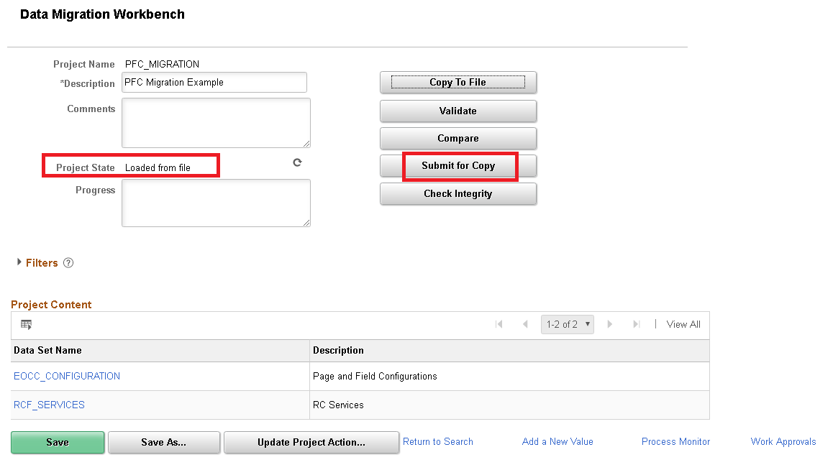833x465 pixels.
Task: Click the next page arrow
Action: (x=610, y=324)
